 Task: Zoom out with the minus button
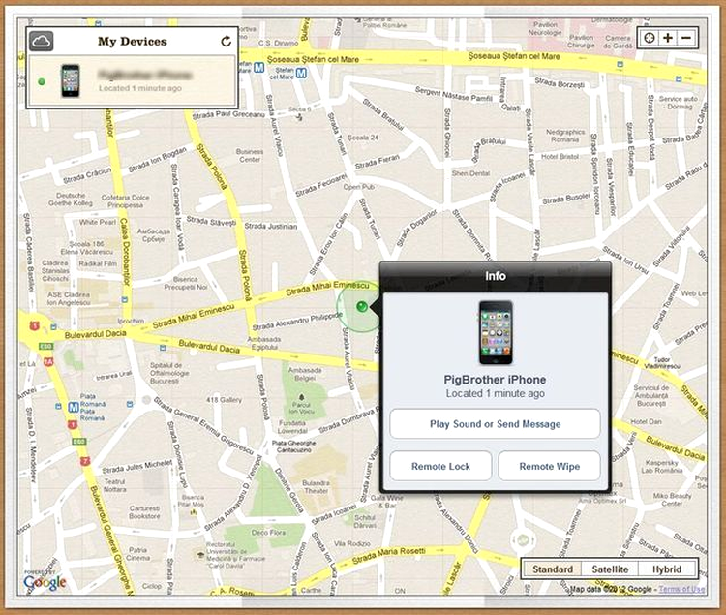[686, 38]
